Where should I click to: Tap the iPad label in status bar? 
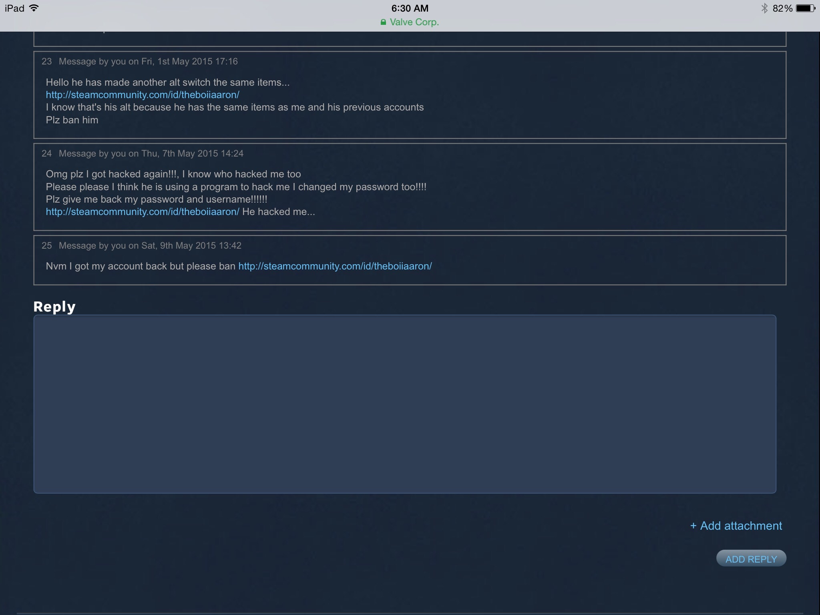coord(14,8)
